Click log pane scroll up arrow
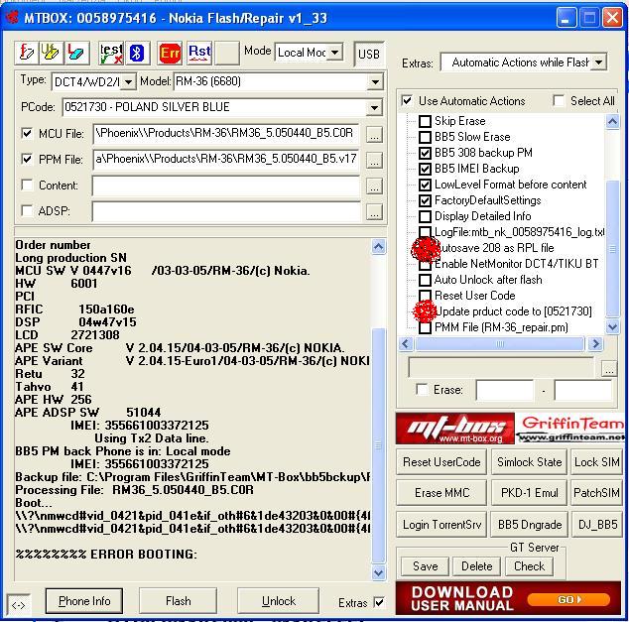This screenshot has width=629, height=622. pyautogui.click(x=378, y=247)
